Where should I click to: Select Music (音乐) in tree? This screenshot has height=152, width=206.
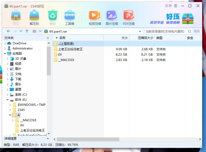pyautogui.click(x=18, y=84)
